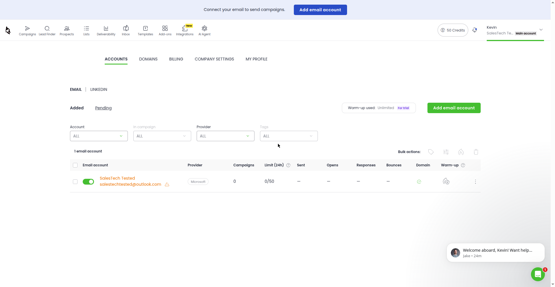Open the Campaigns section
Viewport: 555px width, 287px height.
[x=27, y=30]
